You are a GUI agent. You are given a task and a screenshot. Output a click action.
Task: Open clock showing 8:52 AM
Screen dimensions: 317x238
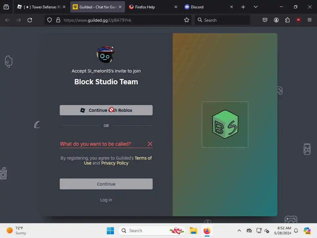[x=283, y=231]
